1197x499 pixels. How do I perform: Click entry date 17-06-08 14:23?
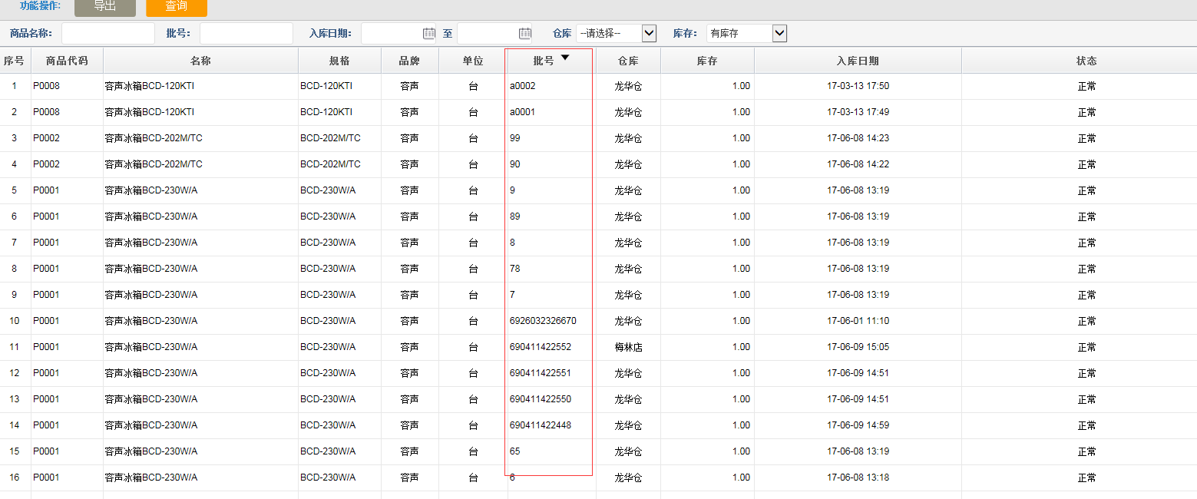[x=858, y=138]
